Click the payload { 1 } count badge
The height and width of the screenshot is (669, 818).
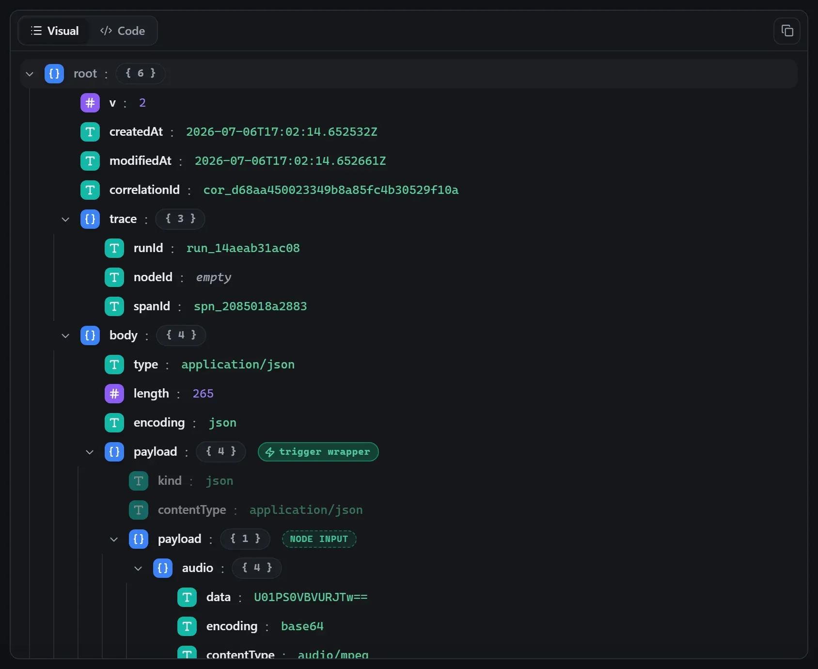[x=245, y=539]
